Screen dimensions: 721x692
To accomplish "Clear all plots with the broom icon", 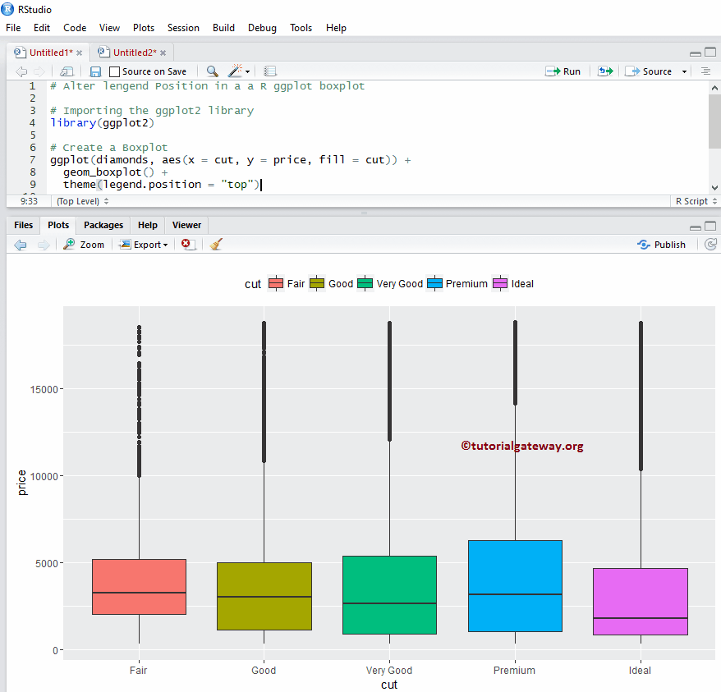I will pos(216,245).
